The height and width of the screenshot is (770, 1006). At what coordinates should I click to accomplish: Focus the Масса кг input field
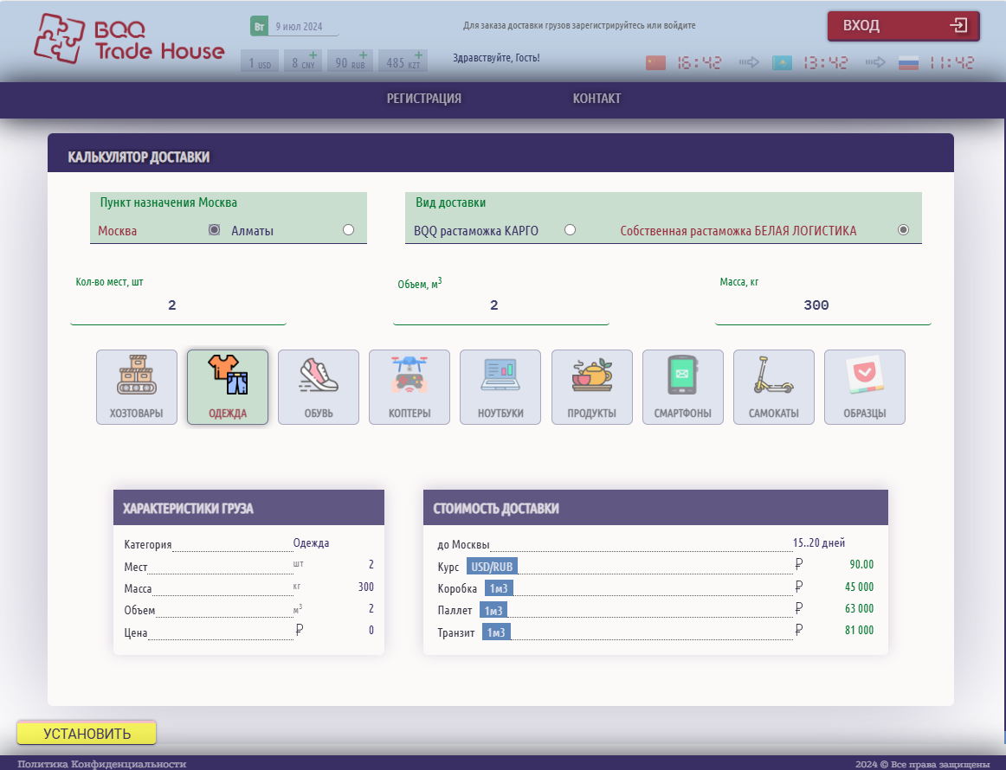(x=823, y=305)
